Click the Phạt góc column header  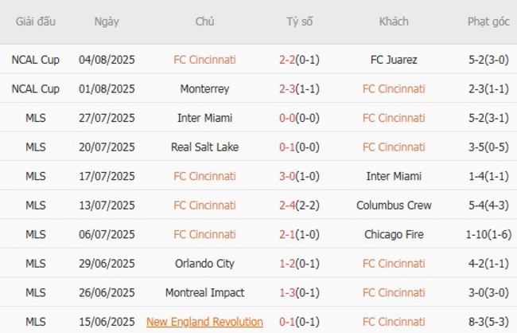488,22
